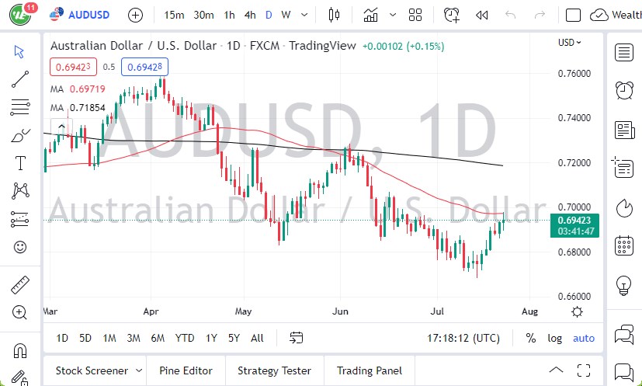642x386 pixels.
Task: Select the measure ruler tool
Action: [20, 285]
